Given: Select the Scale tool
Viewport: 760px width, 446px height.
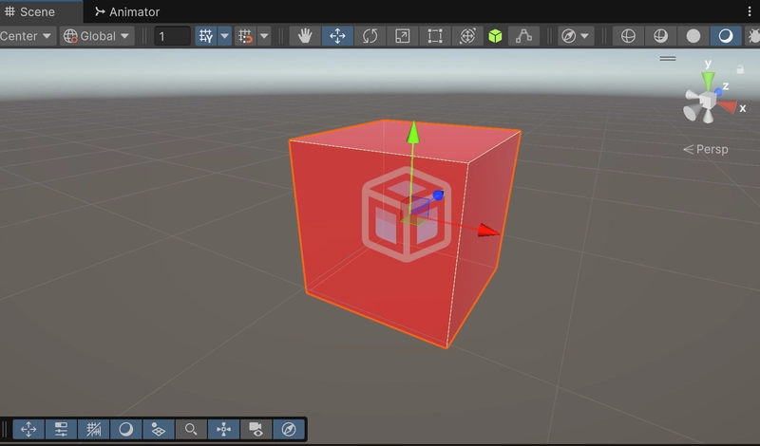Looking at the screenshot, I should (402, 36).
